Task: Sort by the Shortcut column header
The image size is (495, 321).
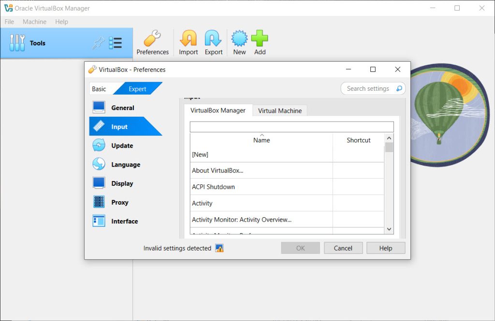Action: pos(358,140)
